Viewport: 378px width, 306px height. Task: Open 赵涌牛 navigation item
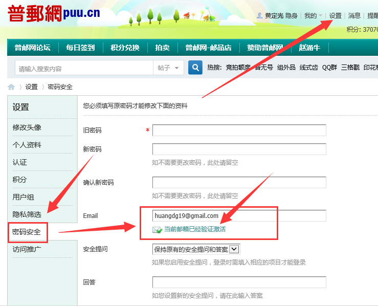pyautogui.click(x=309, y=48)
